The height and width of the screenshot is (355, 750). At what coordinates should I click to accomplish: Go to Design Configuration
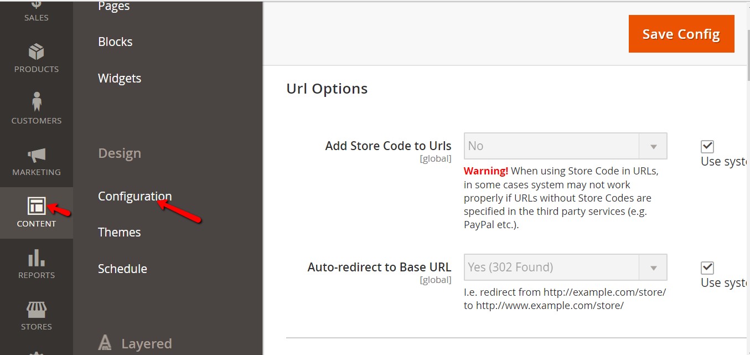pos(135,197)
